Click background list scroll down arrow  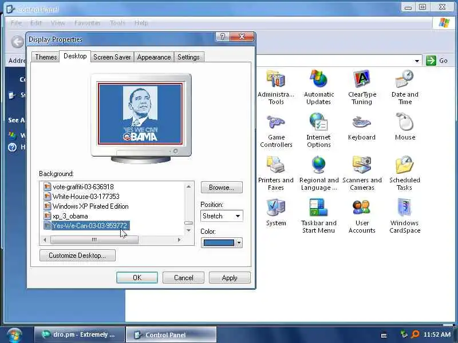click(188, 230)
